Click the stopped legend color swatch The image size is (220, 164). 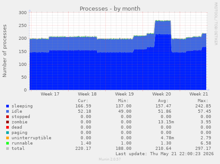8,117
